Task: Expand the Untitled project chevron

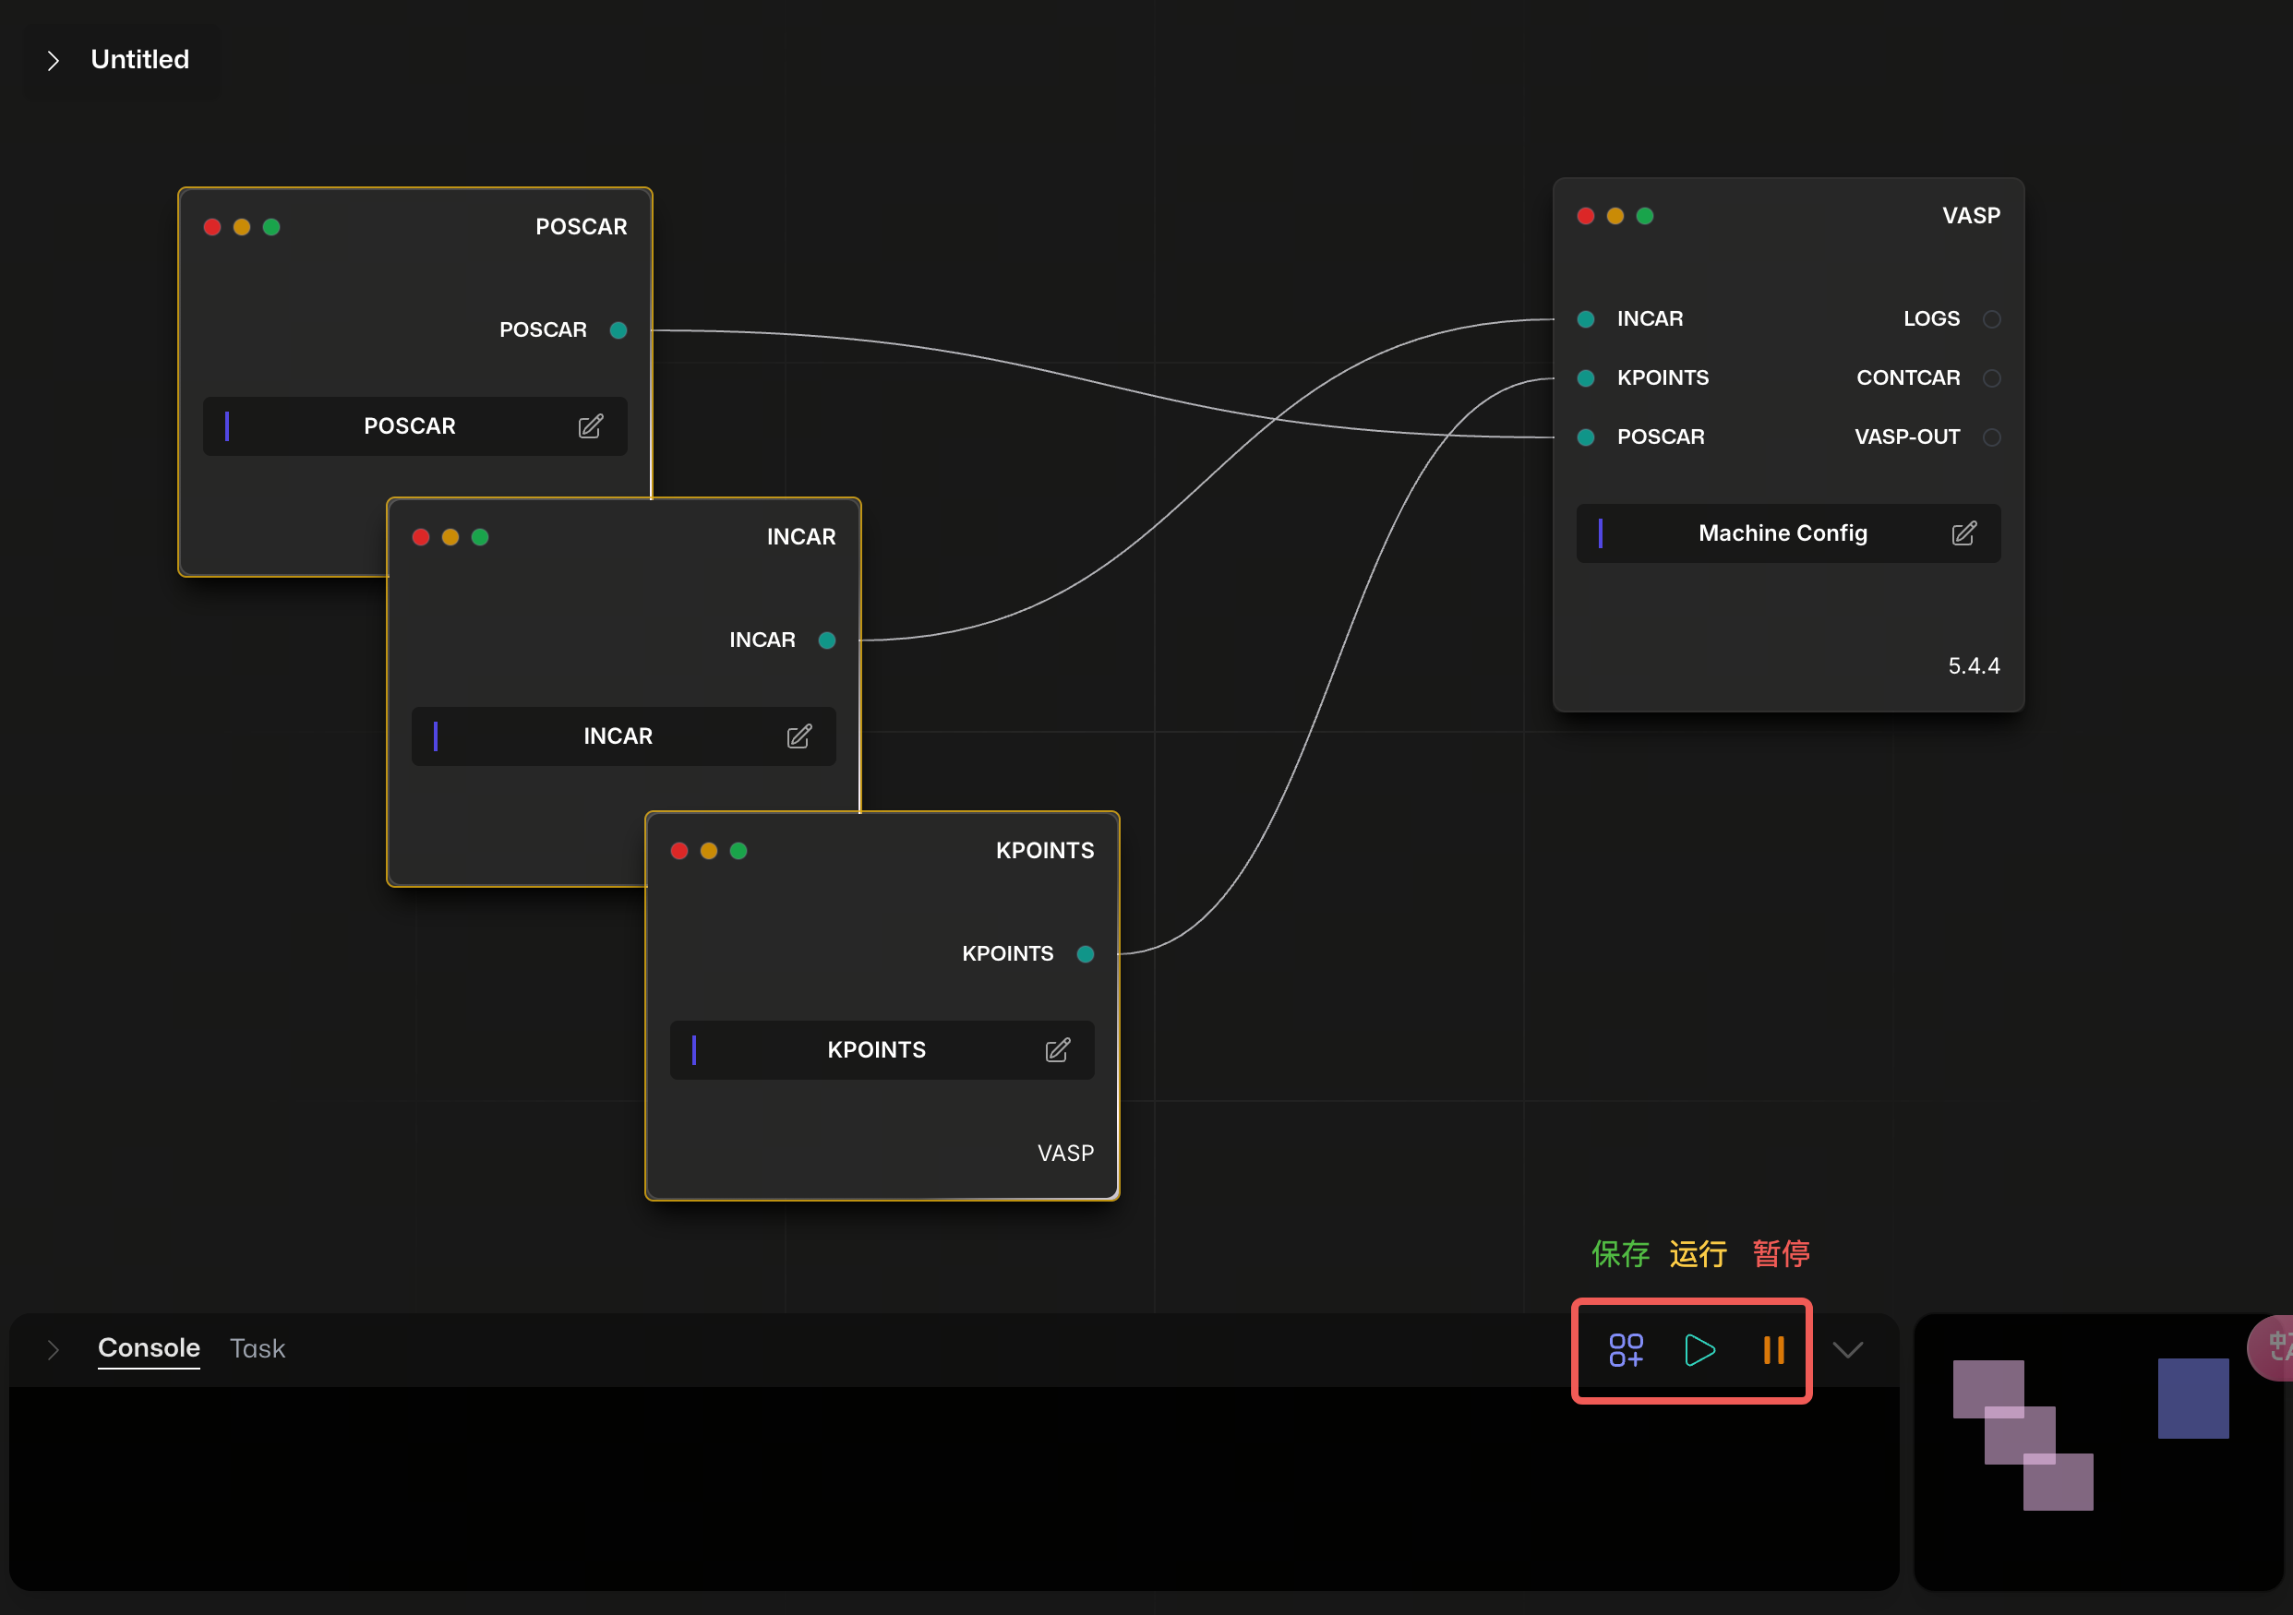Action: point(54,61)
